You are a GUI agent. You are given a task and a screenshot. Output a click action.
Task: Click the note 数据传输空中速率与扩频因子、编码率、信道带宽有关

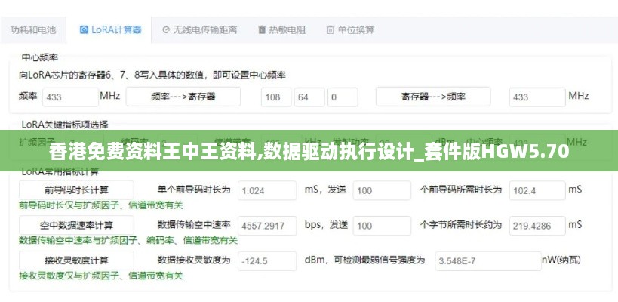[128, 240]
